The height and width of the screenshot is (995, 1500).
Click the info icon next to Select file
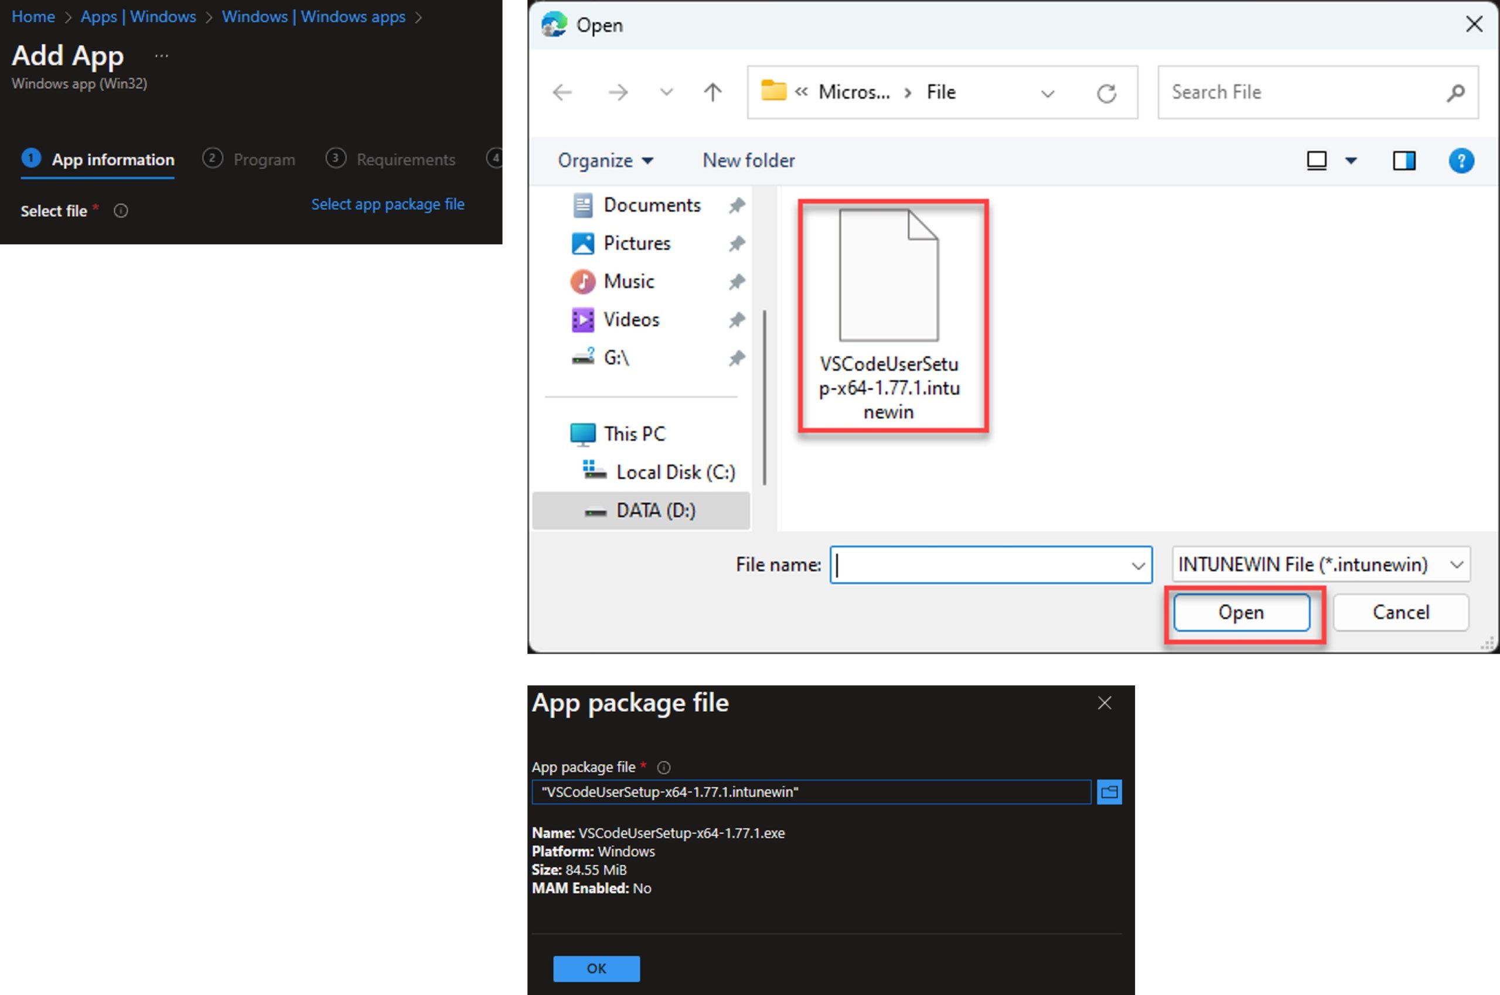click(x=121, y=211)
